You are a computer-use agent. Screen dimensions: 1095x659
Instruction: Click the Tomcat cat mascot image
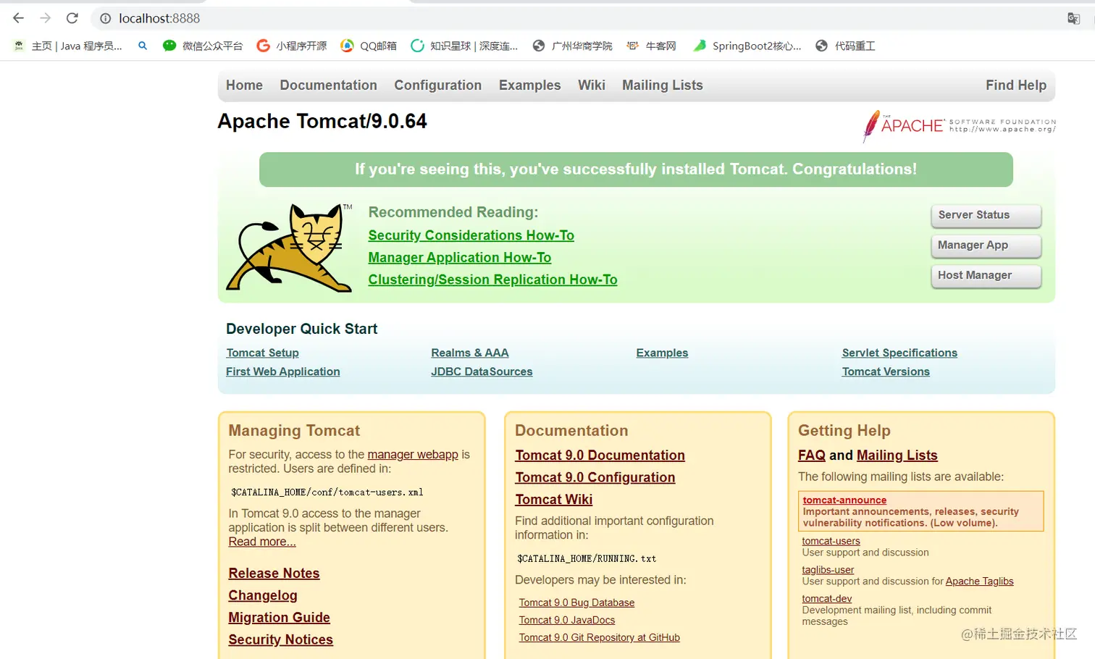289,248
